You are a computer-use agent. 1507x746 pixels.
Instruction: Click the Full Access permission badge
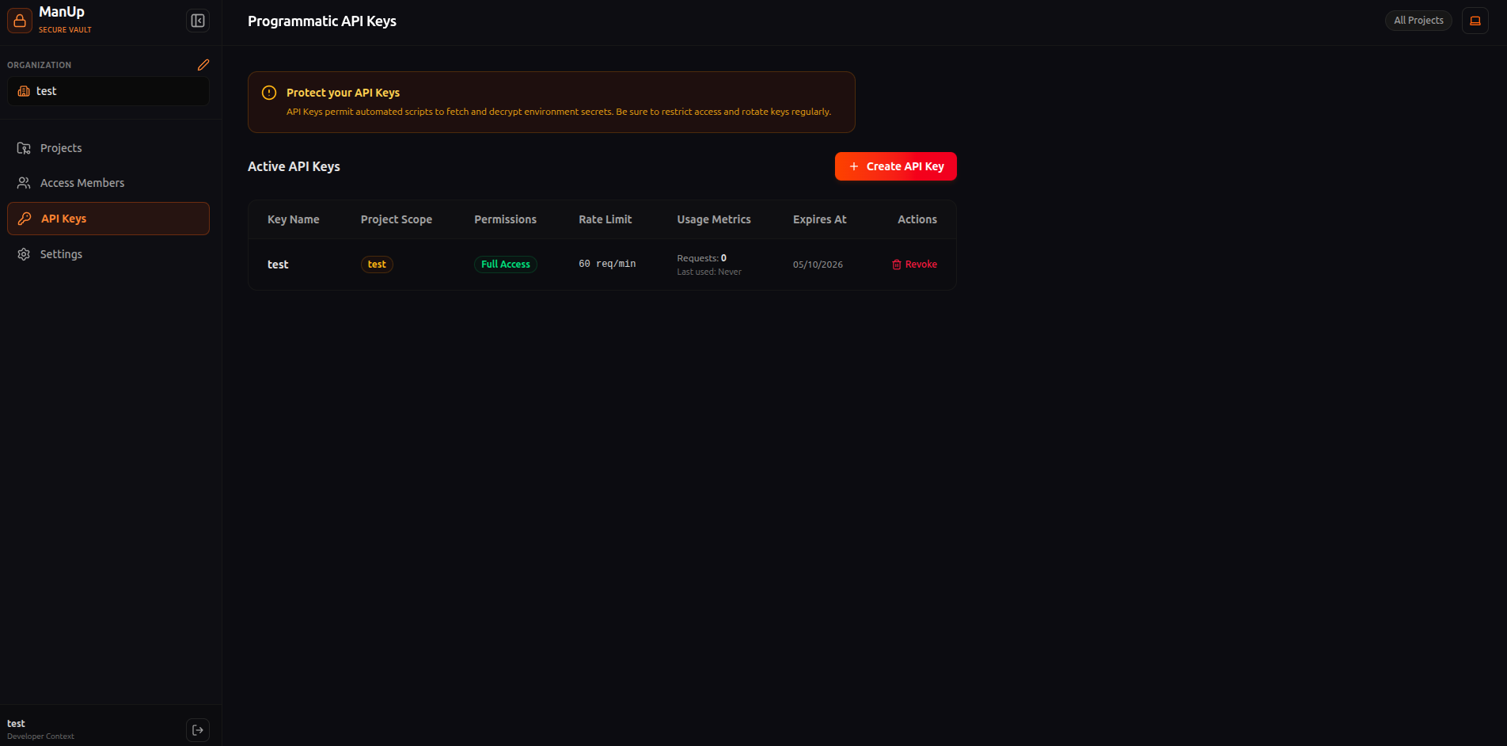[x=506, y=265]
